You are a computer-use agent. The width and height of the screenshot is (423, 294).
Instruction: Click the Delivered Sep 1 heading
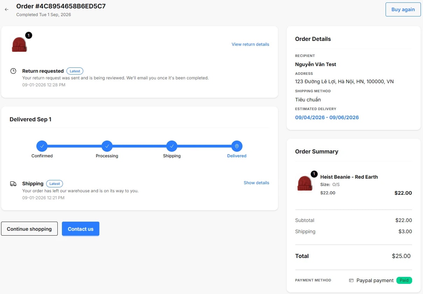tap(30, 119)
